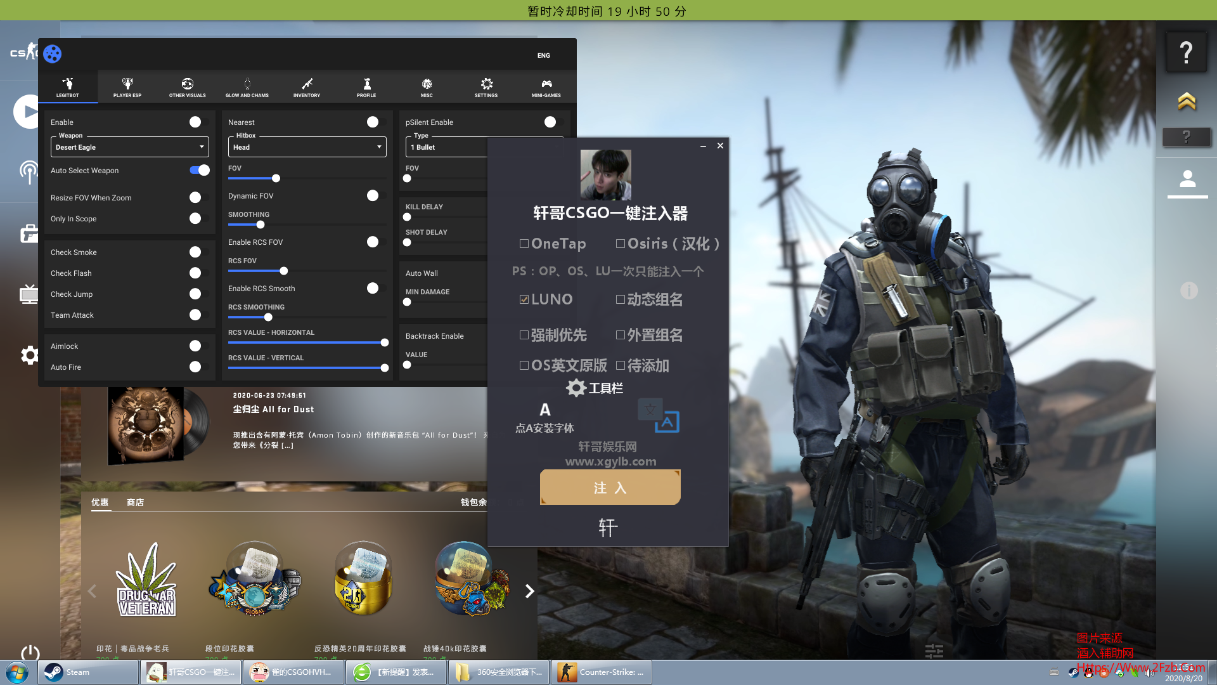Check the 外置组名 checkbox

pyautogui.click(x=621, y=335)
